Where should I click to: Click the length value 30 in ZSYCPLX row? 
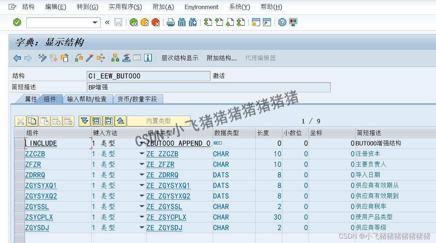pyautogui.click(x=277, y=217)
